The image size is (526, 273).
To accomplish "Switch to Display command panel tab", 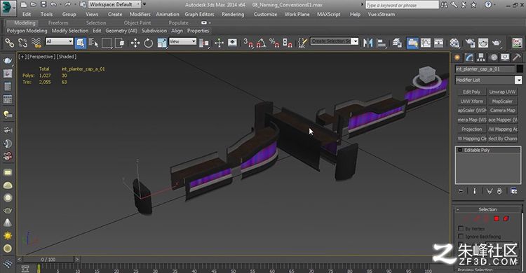I will point(505,57).
